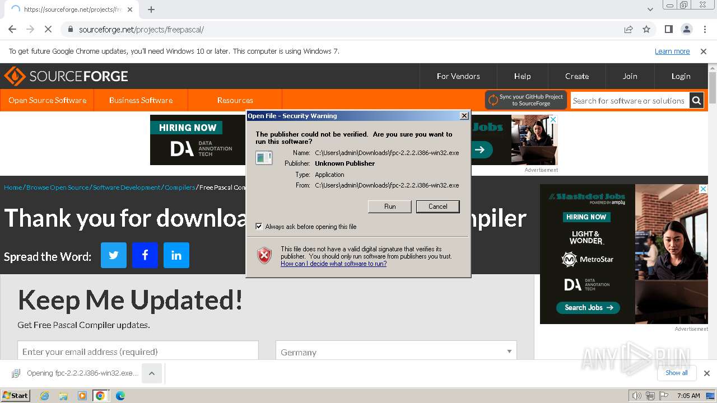Sync your GitHub Project to SourceForge button
717x403 pixels.
point(526,100)
